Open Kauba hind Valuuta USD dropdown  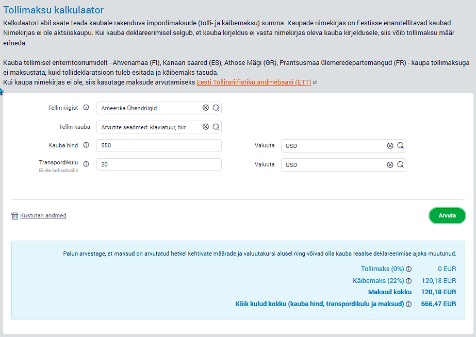tap(343, 146)
